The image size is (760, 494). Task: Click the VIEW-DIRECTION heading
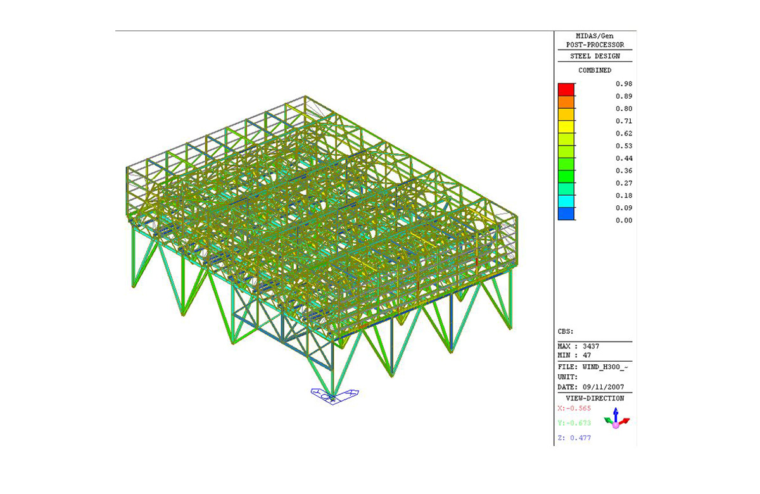pyautogui.click(x=595, y=398)
